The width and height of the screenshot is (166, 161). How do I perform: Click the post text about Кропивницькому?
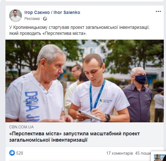pyautogui.click(x=80, y=30)
